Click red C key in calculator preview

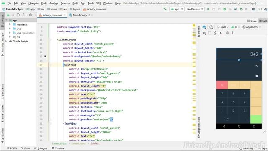click(222, 85)
